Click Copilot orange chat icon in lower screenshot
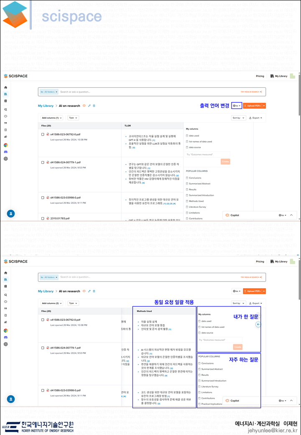The image size is (301, 435). tap(227, 401)
